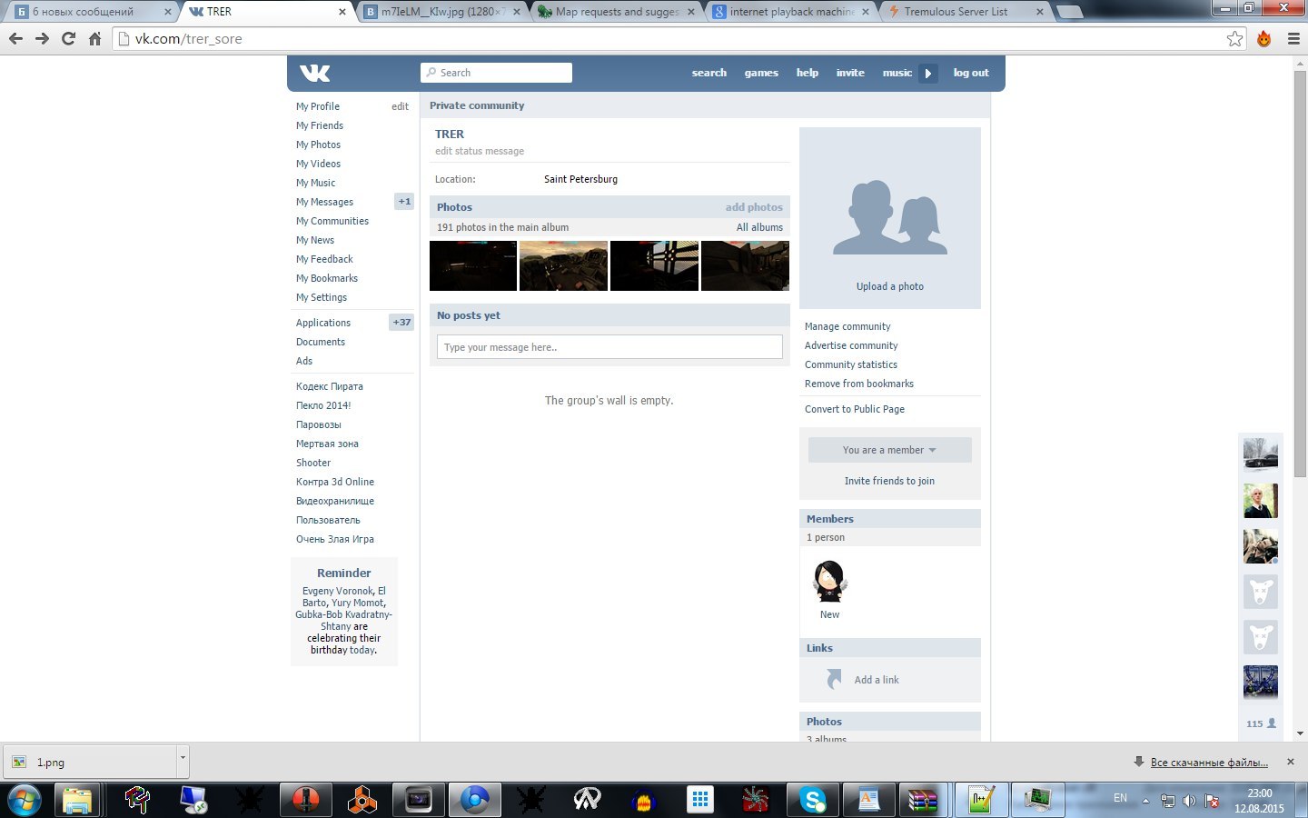1308x818 pixels.
Task: Open the Chrome menu hamburger icon
Action: click(x=1293, y=38)
